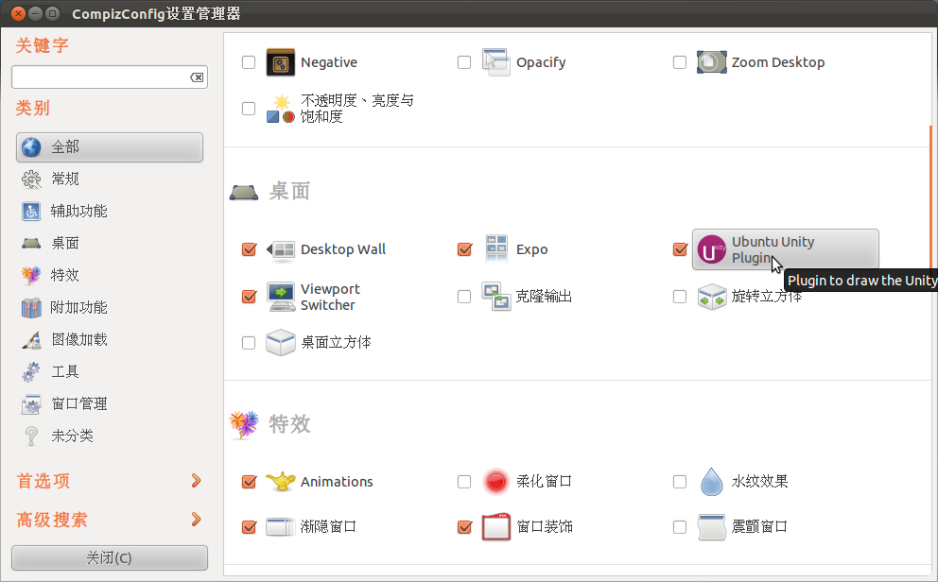This screenshot has width=938, height=582.
Task: Click the 窗口管理 icon in sidebar
Action: tap(31, 404)
